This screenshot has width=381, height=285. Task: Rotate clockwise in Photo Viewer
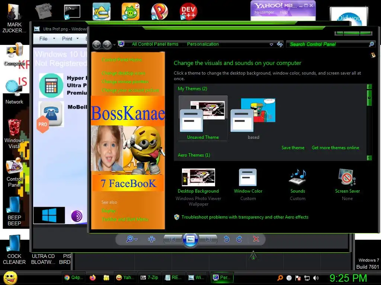click(x=239, y=239)
